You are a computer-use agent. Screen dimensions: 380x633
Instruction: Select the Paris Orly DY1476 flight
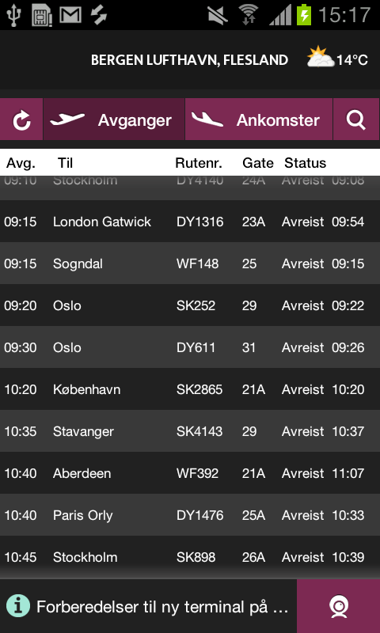[190, 515]
